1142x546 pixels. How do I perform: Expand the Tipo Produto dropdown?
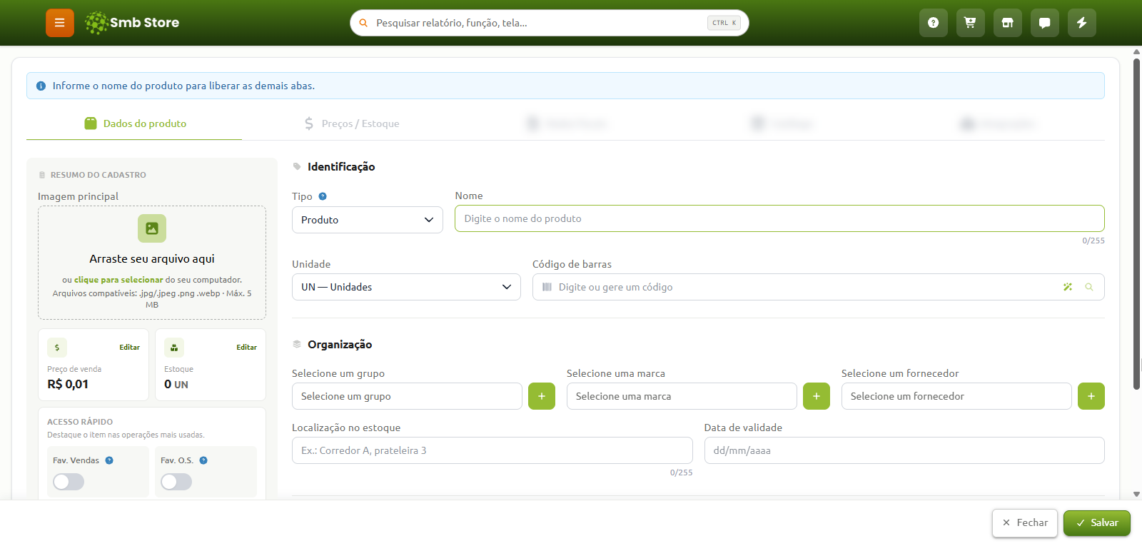368,220
